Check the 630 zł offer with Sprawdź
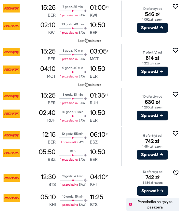This screenshot has width=179, height=215. click(152, 116)
